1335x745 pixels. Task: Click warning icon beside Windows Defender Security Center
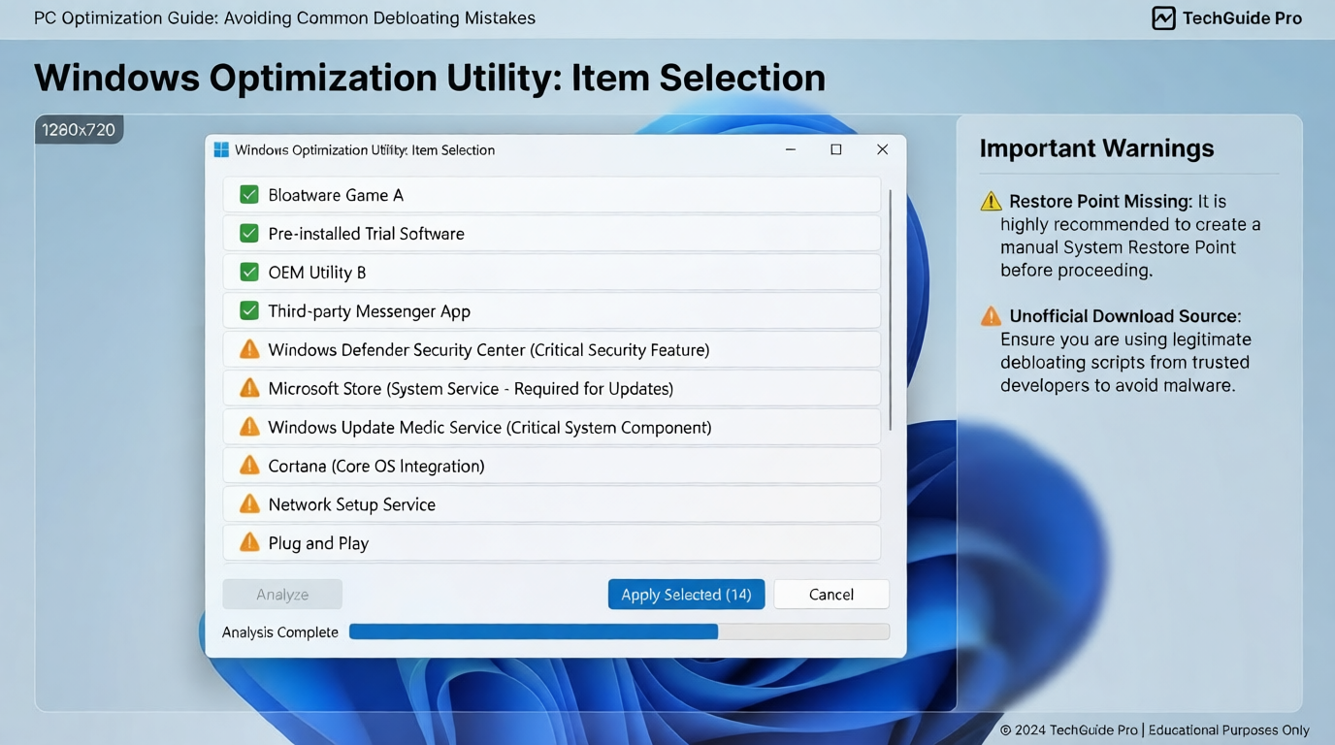(249, 349)
